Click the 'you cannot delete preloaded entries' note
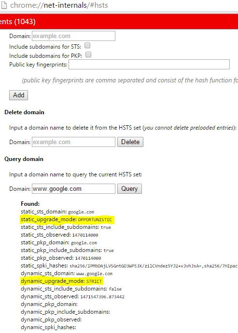Viewport: 238px width, 333px height. 189,128
